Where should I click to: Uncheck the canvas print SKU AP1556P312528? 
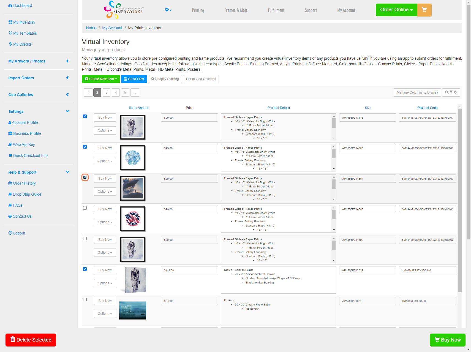[x=85, y=269]
